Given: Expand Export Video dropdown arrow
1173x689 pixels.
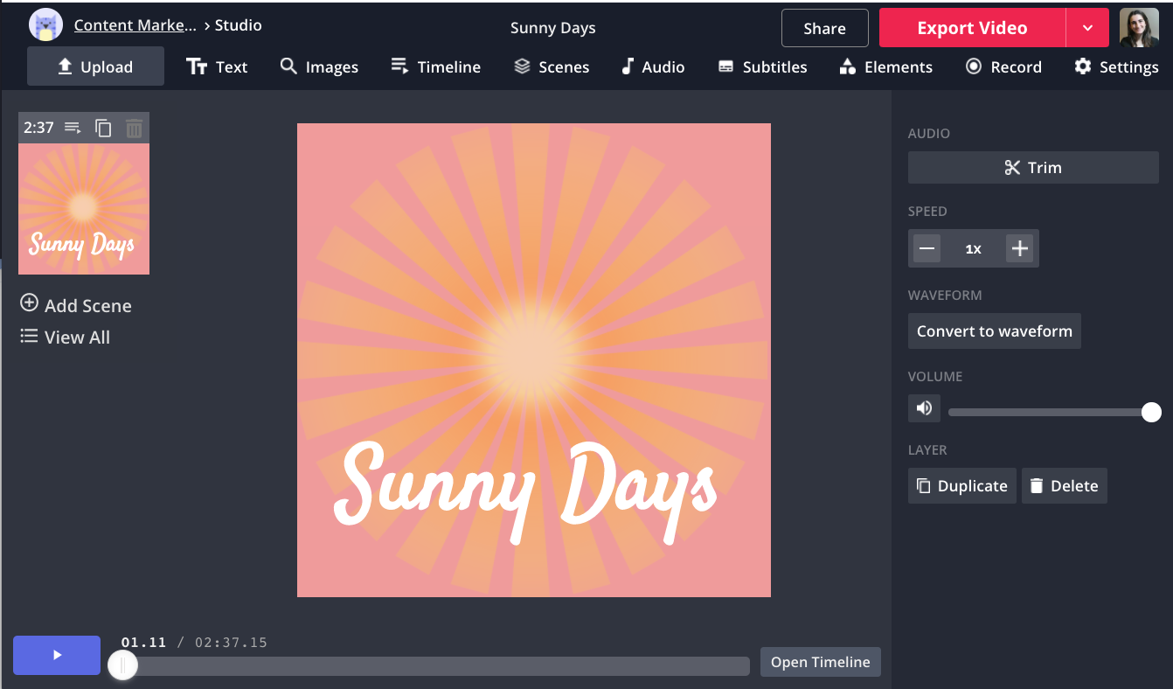Looking at the screenshot, I should [x=1087, y=28].
